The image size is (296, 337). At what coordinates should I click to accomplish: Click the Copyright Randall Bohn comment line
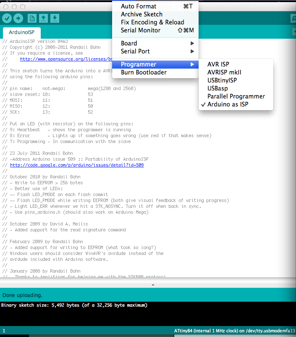(x=51, y=47)
